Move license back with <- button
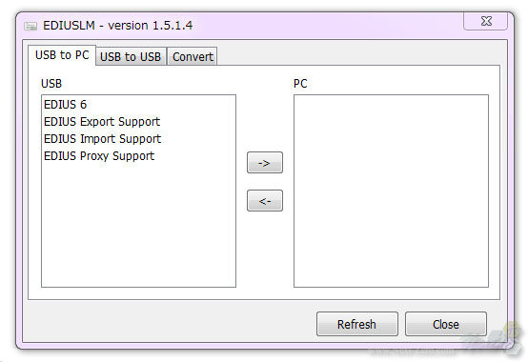 [x=265, y=201]
